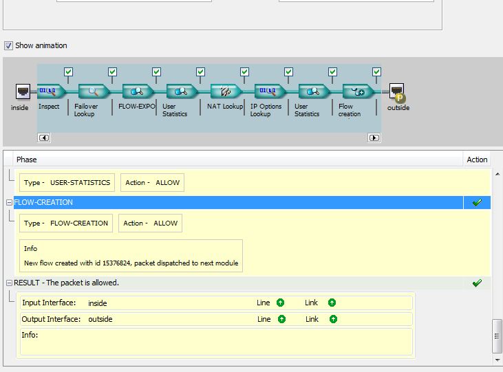
Task: Click the Output Interface Line status icon
Action: point(281,319)
